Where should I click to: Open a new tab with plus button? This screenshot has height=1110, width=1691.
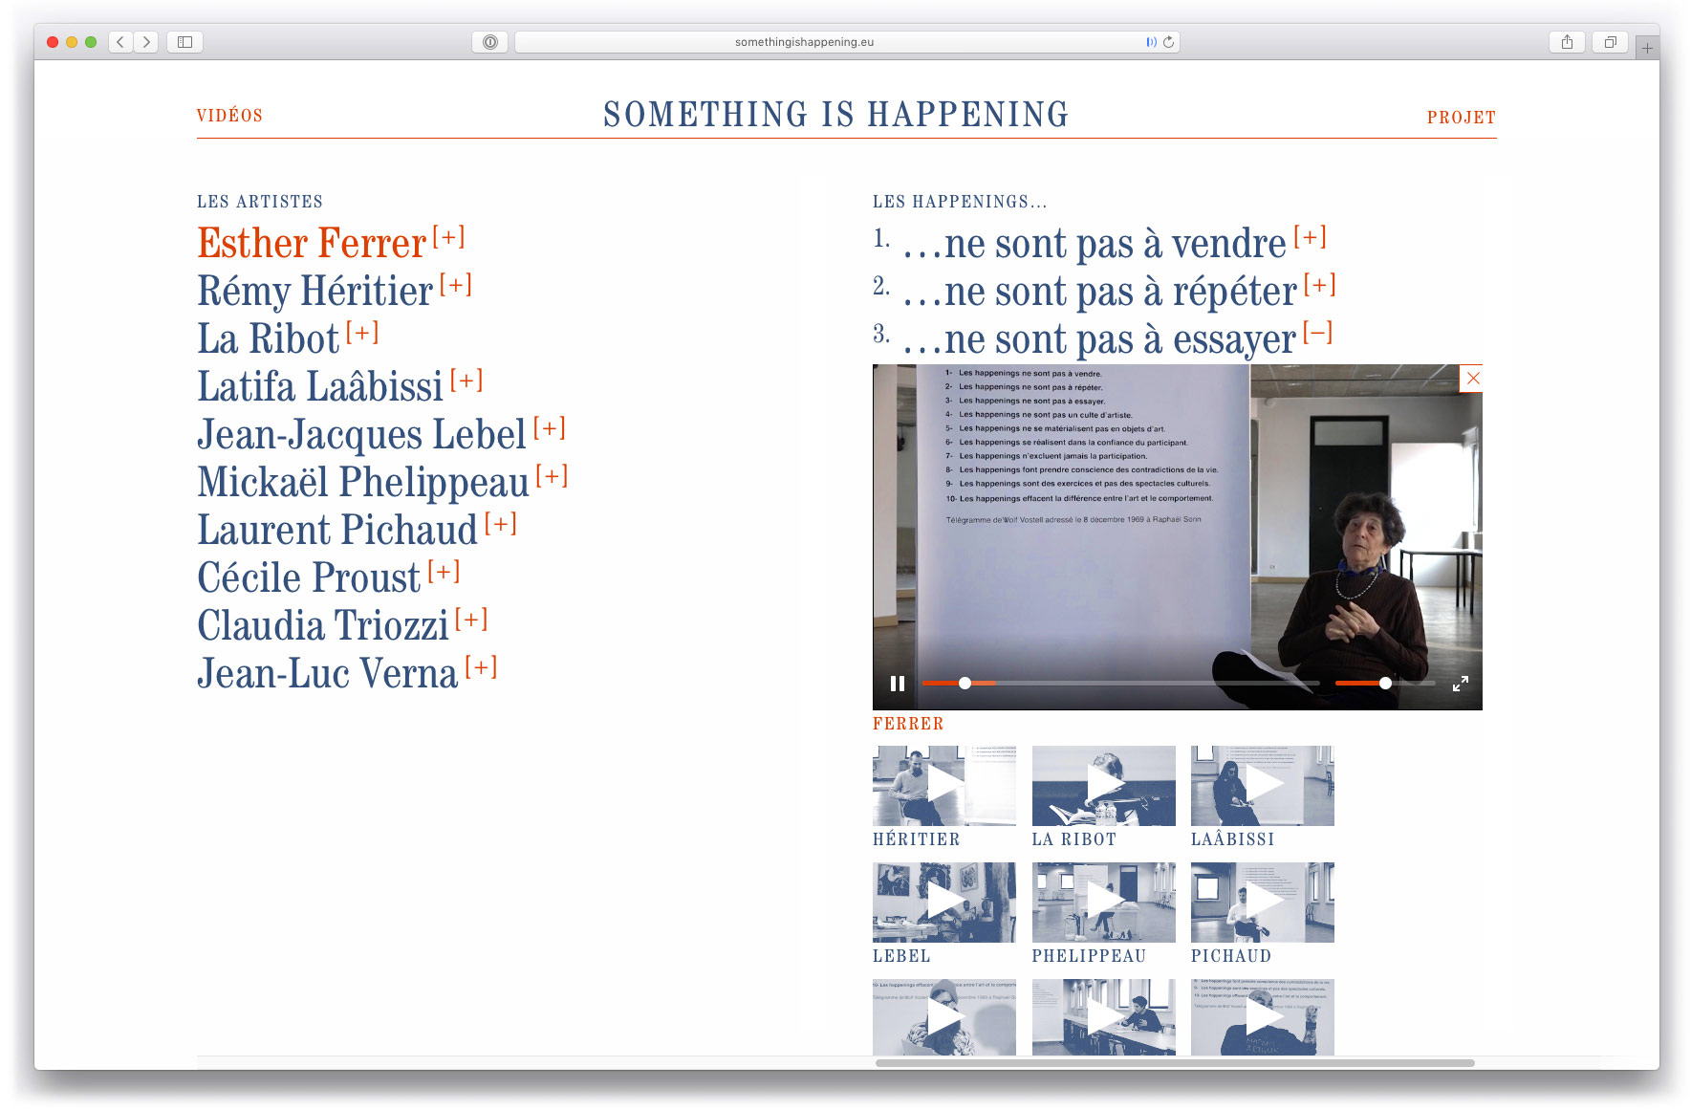tap(1646, 48)
